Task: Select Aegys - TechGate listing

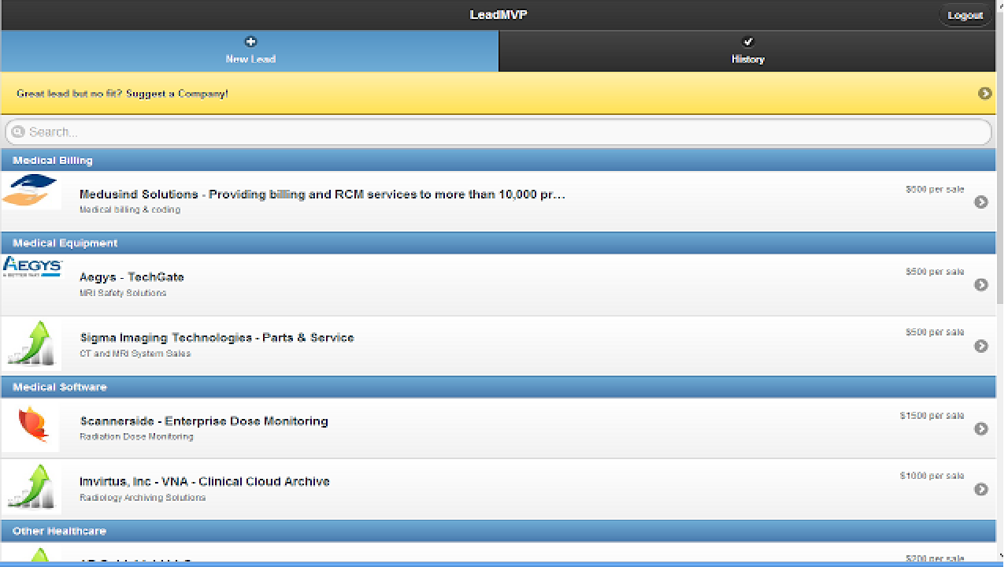Action: (498, 285)
